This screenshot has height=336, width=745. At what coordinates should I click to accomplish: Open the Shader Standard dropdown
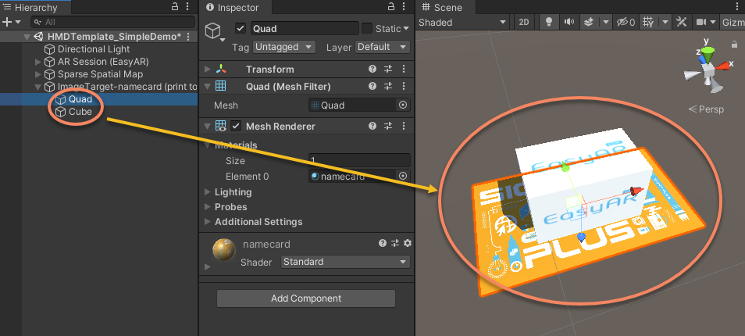coord(345,262)
